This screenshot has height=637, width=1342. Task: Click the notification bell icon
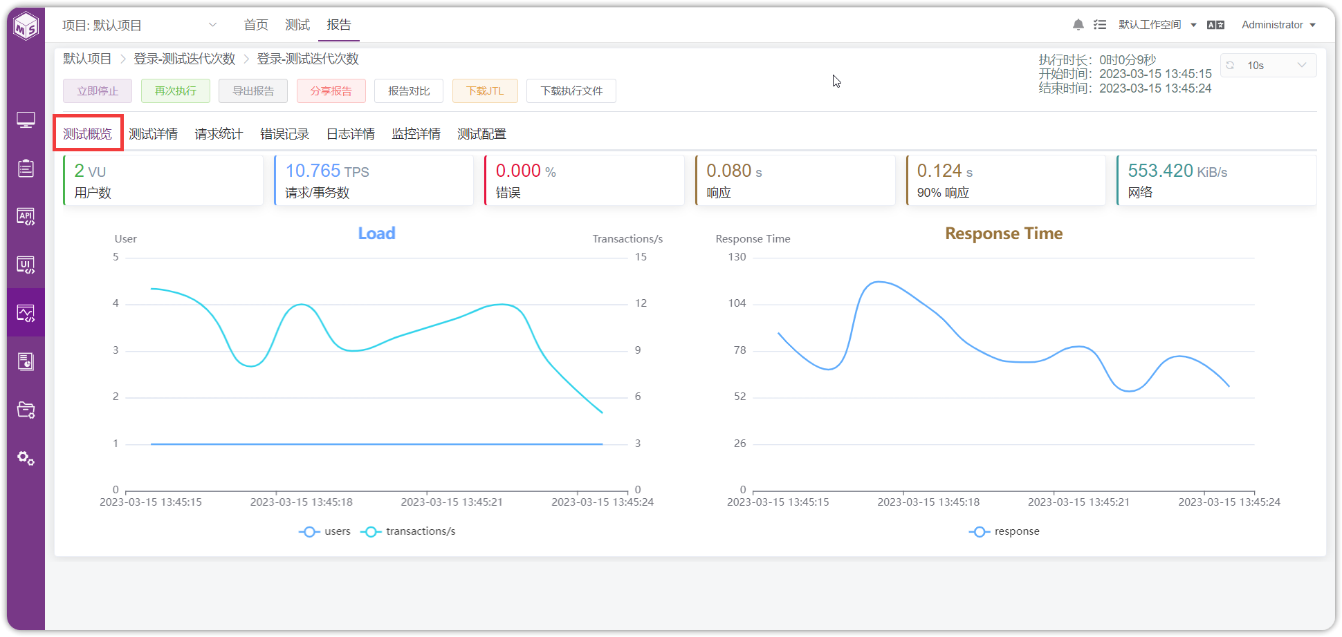(1078, 25)
